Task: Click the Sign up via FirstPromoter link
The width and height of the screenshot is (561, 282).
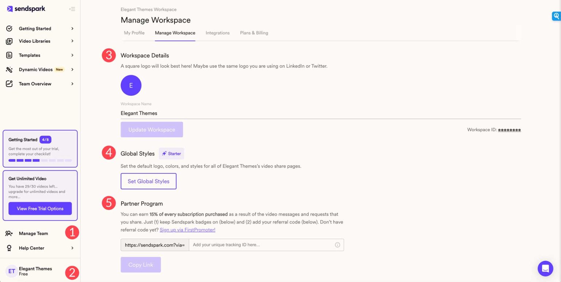Action: tap(187, 230)
